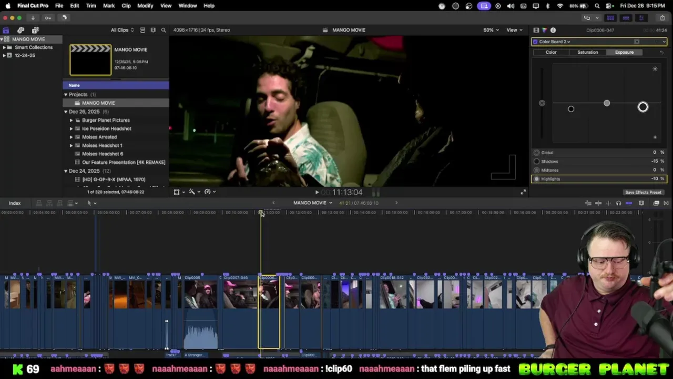
Task: Open the MANGO MOVIE timeline project dropdown
Action: coord(313,203)
